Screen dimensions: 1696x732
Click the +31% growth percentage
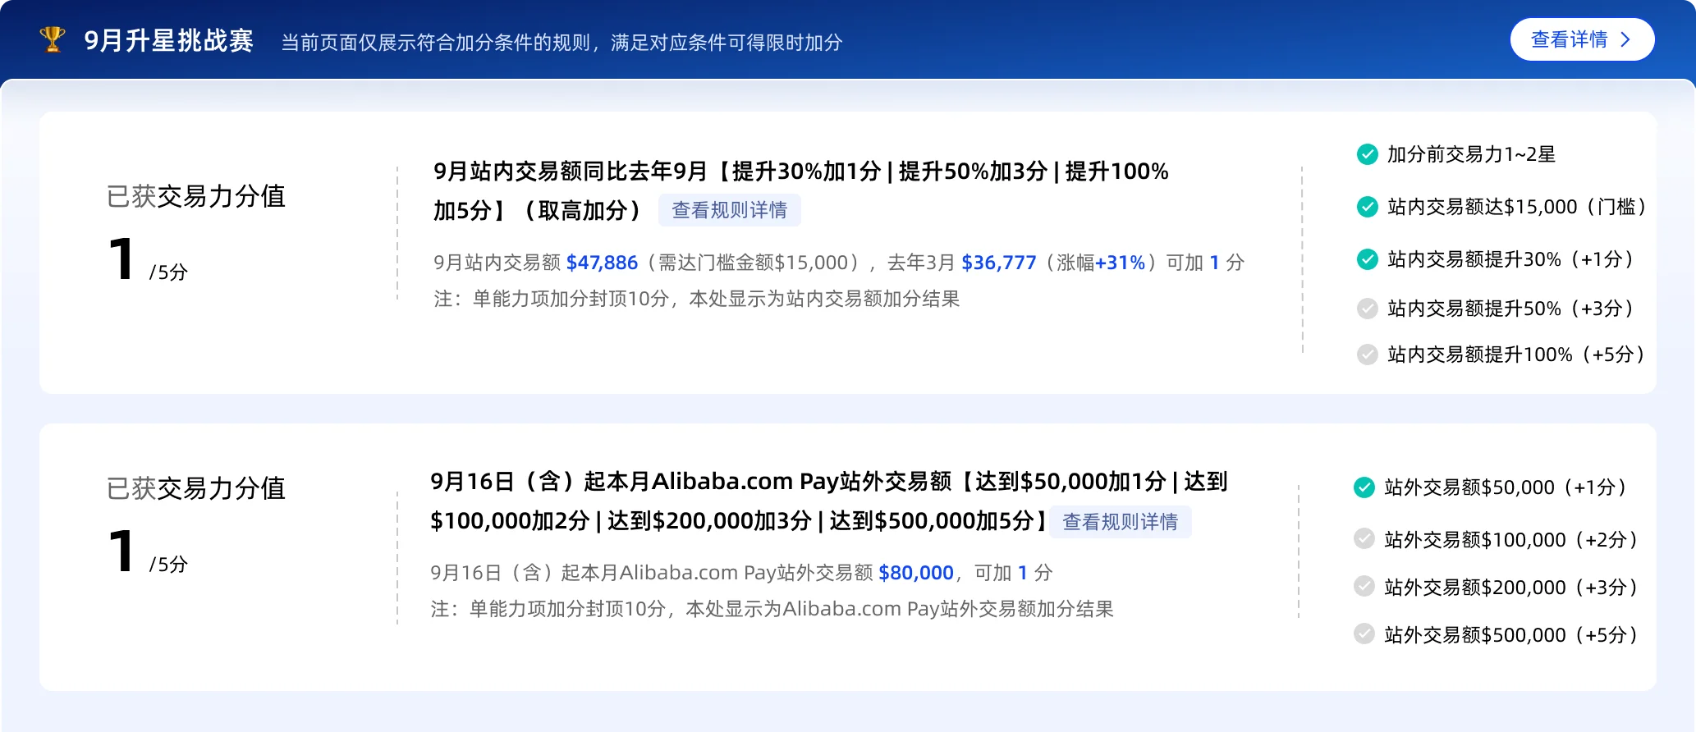[x=1120, y=263]
